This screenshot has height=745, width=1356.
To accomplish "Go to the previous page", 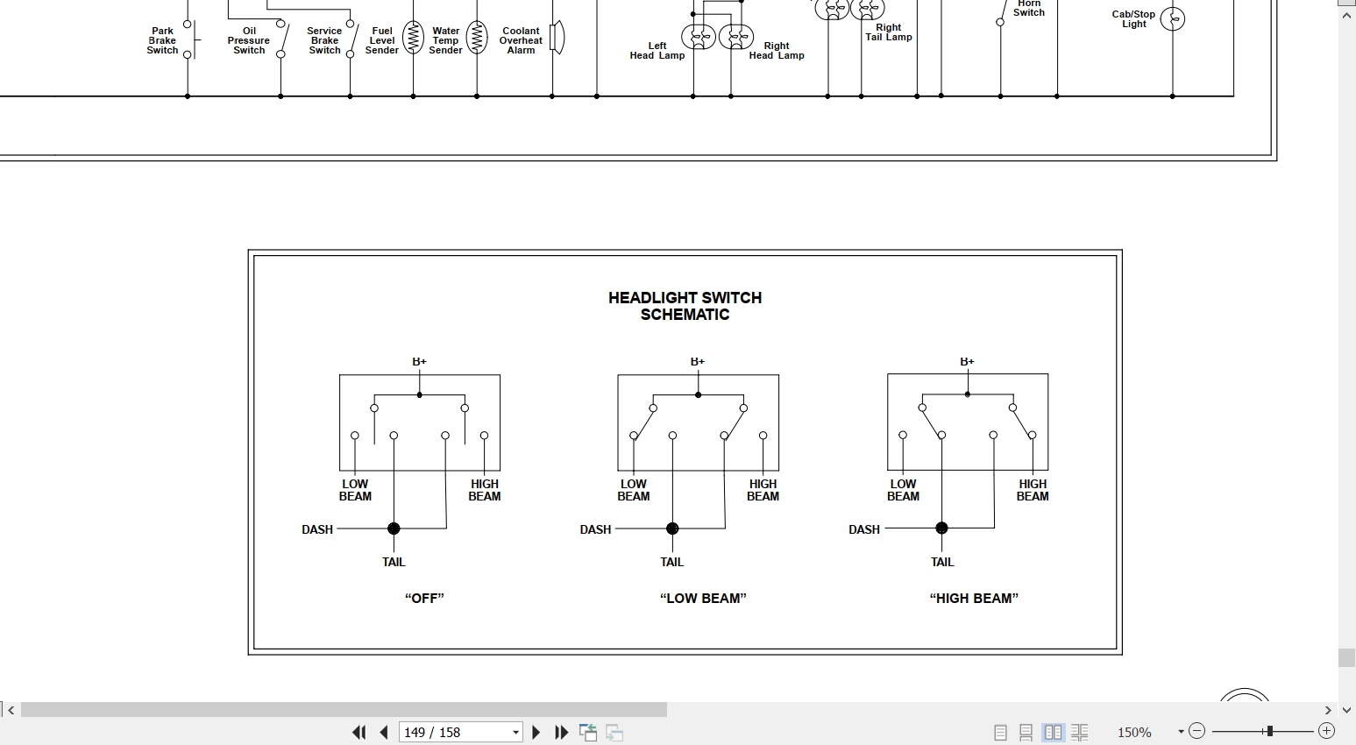I will tap(384, 732).
